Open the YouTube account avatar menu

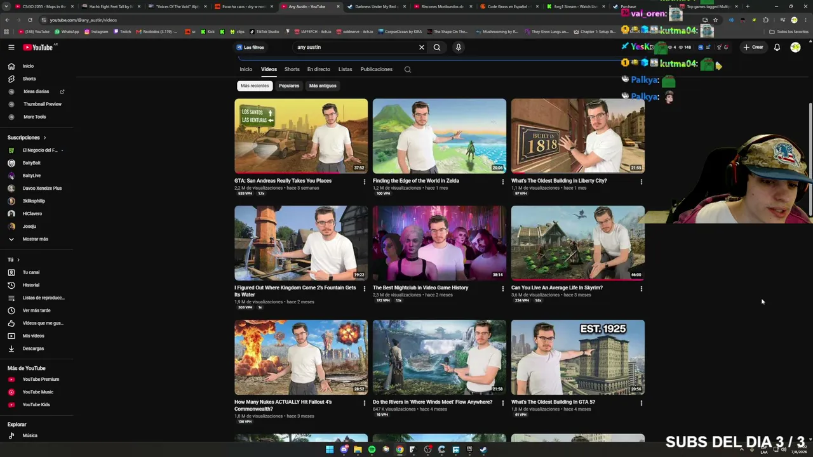pyautogui.click(x=795, y=47)
